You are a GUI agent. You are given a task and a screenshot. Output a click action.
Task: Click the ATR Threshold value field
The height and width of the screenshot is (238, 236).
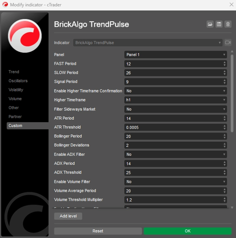coord(173,127)
